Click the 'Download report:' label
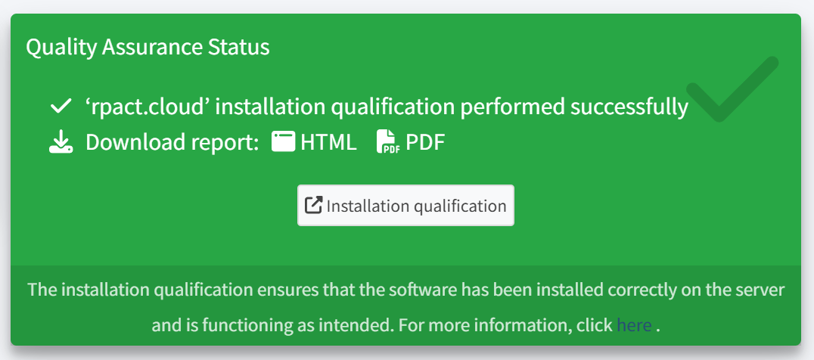The height and width of the screenshot is (360, 814). (172, 142)
